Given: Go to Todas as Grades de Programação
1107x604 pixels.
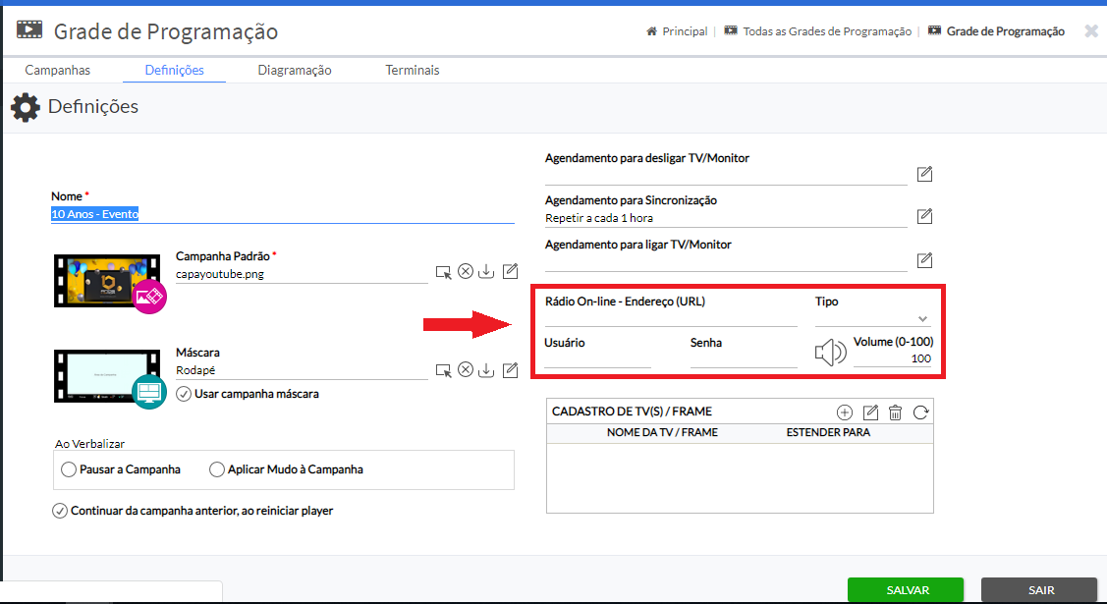Looking at the screenshot, I should tap(827, 31).
